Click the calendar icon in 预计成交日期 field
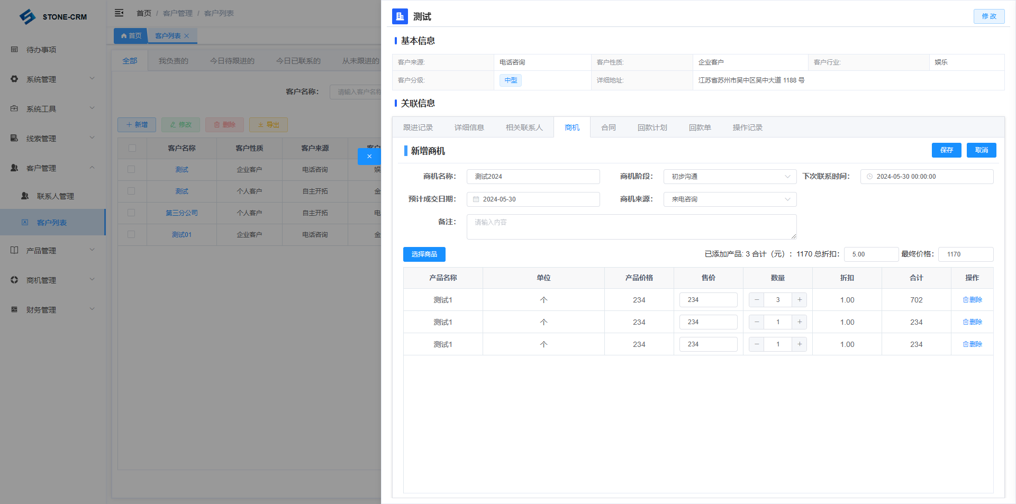Viewport: 1016px width, 504px height. pyautogui.click(x=476, y=199)
